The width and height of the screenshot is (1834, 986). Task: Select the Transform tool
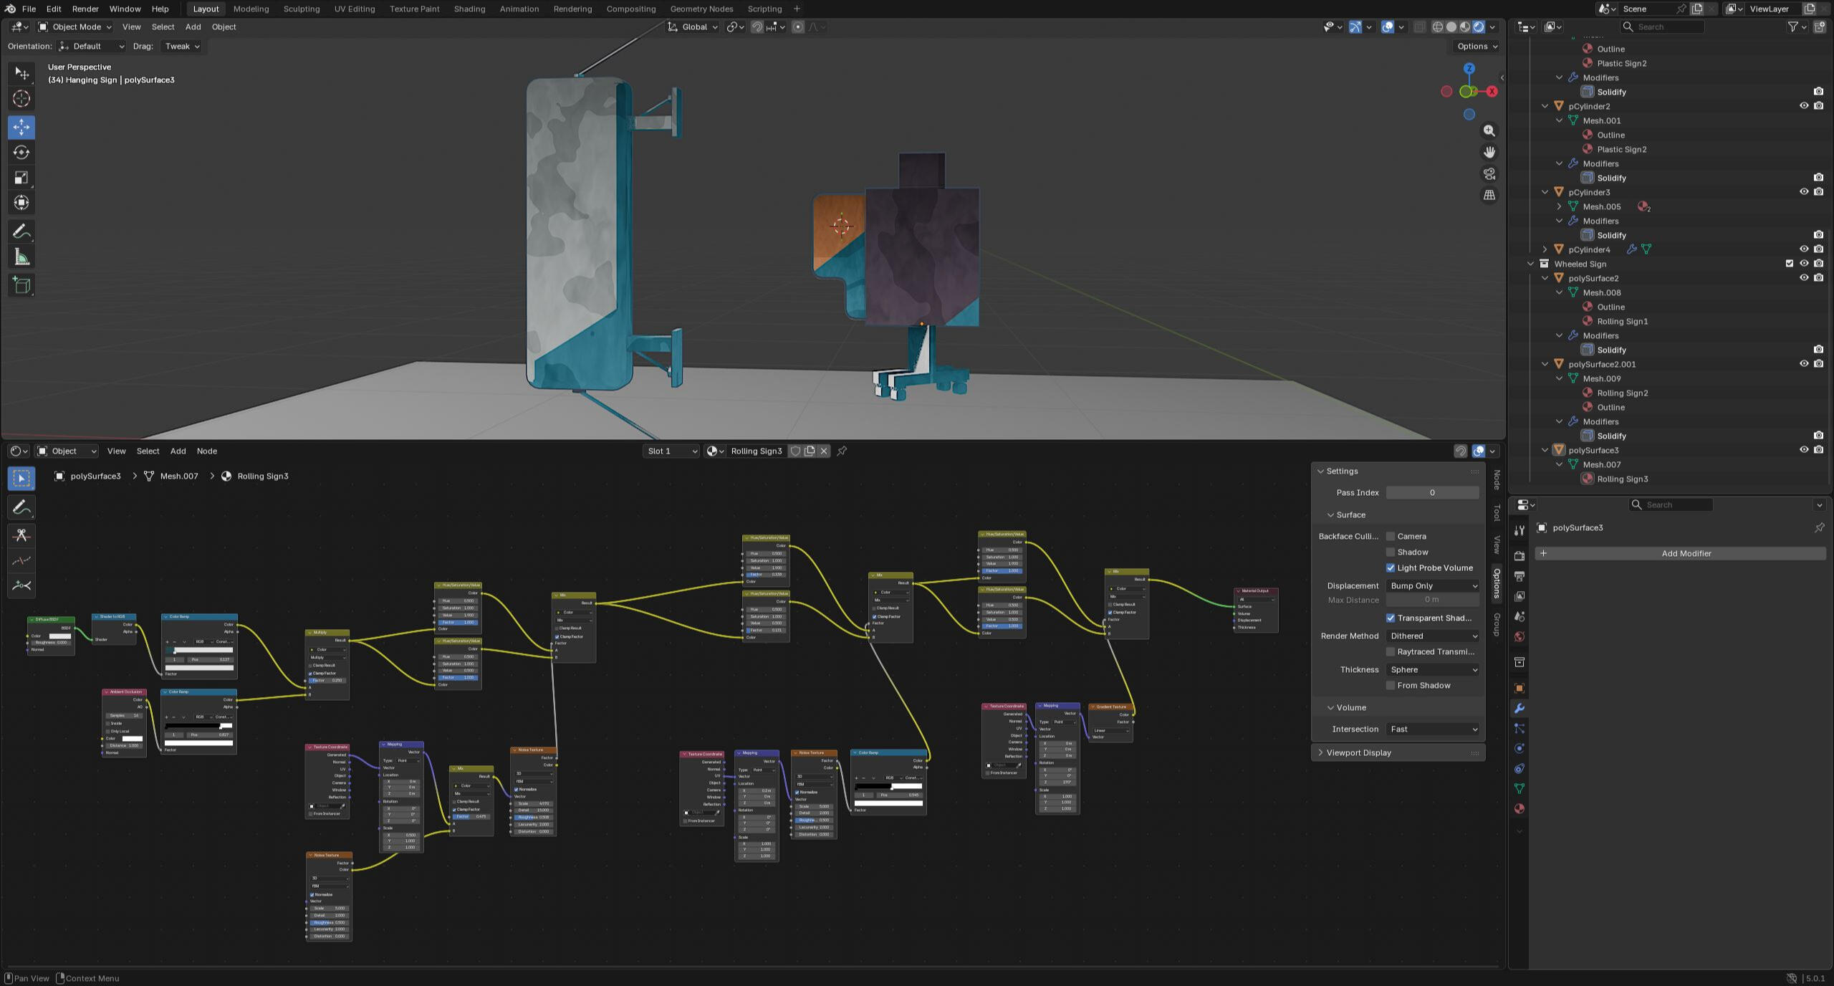[x=21, y=203]
